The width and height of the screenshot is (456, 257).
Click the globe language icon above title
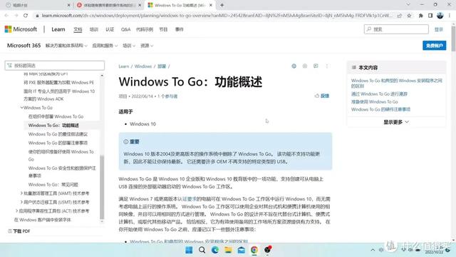pos(294,66)
